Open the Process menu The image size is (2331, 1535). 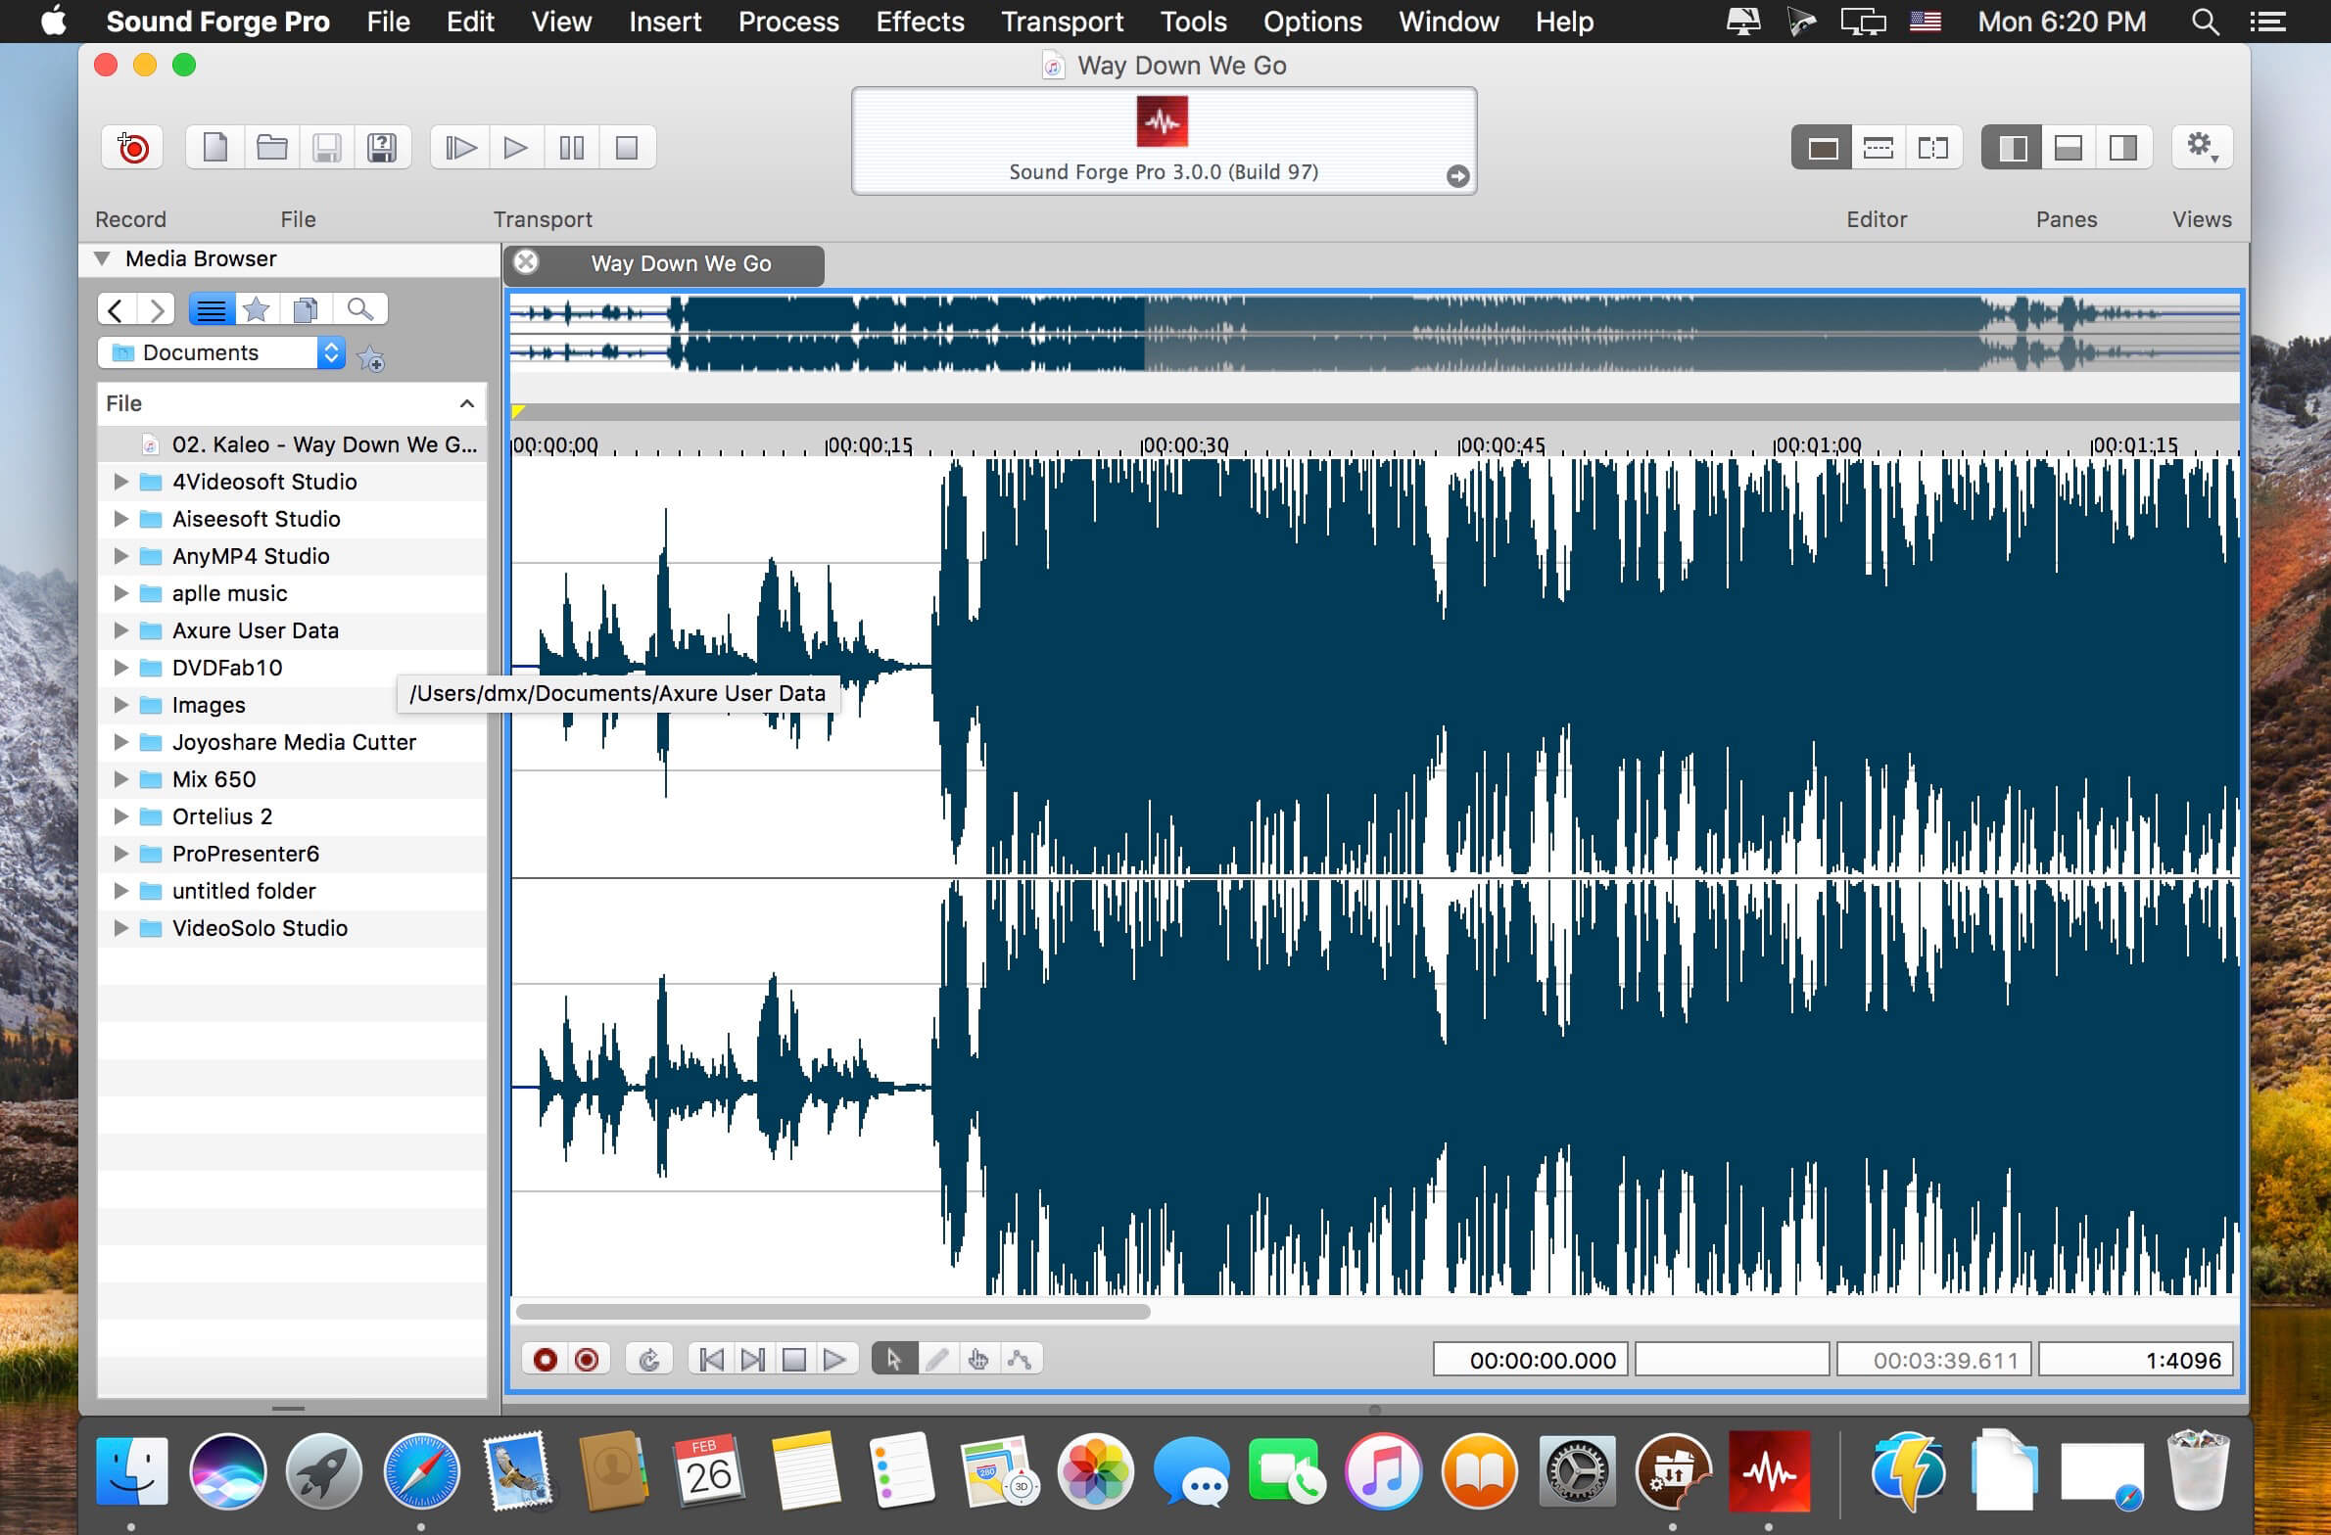pos(788,22)
